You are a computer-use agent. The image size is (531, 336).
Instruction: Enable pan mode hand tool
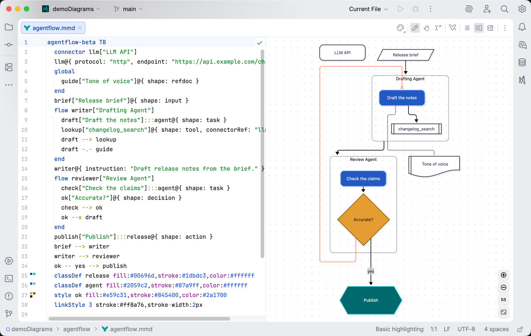[427, 28]
